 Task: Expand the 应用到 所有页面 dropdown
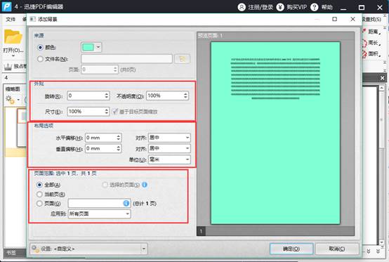pyautogui.click(x=99, y=214)
